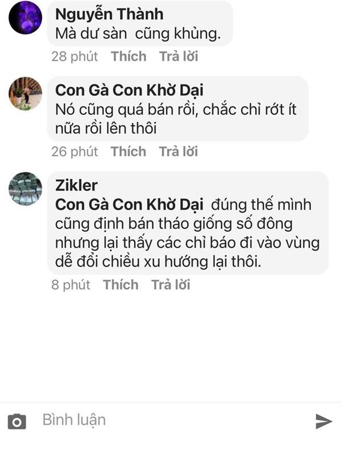Tap the 26 phút timestamp
The height and width of the screenshot is (455, 341).
point(75,151)
